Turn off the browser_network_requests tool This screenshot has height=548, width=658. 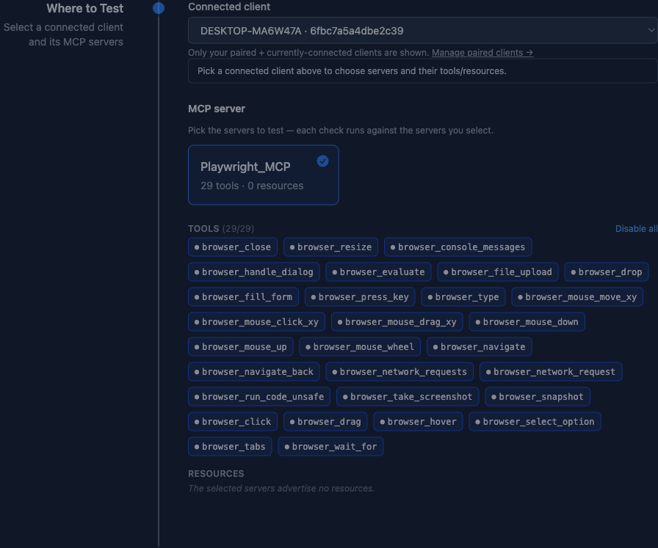[399, 371]
